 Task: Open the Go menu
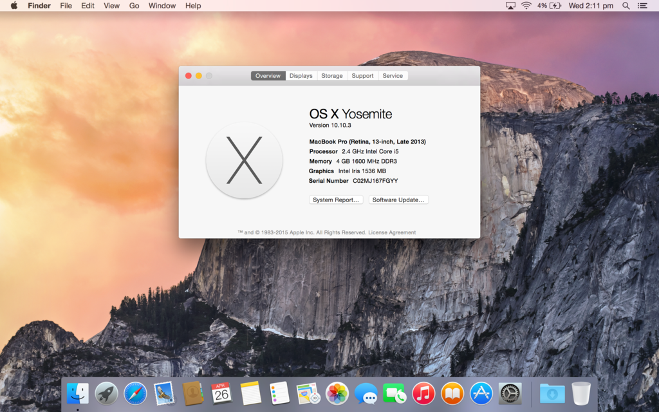pyautogui.click(x=134, y=5)
